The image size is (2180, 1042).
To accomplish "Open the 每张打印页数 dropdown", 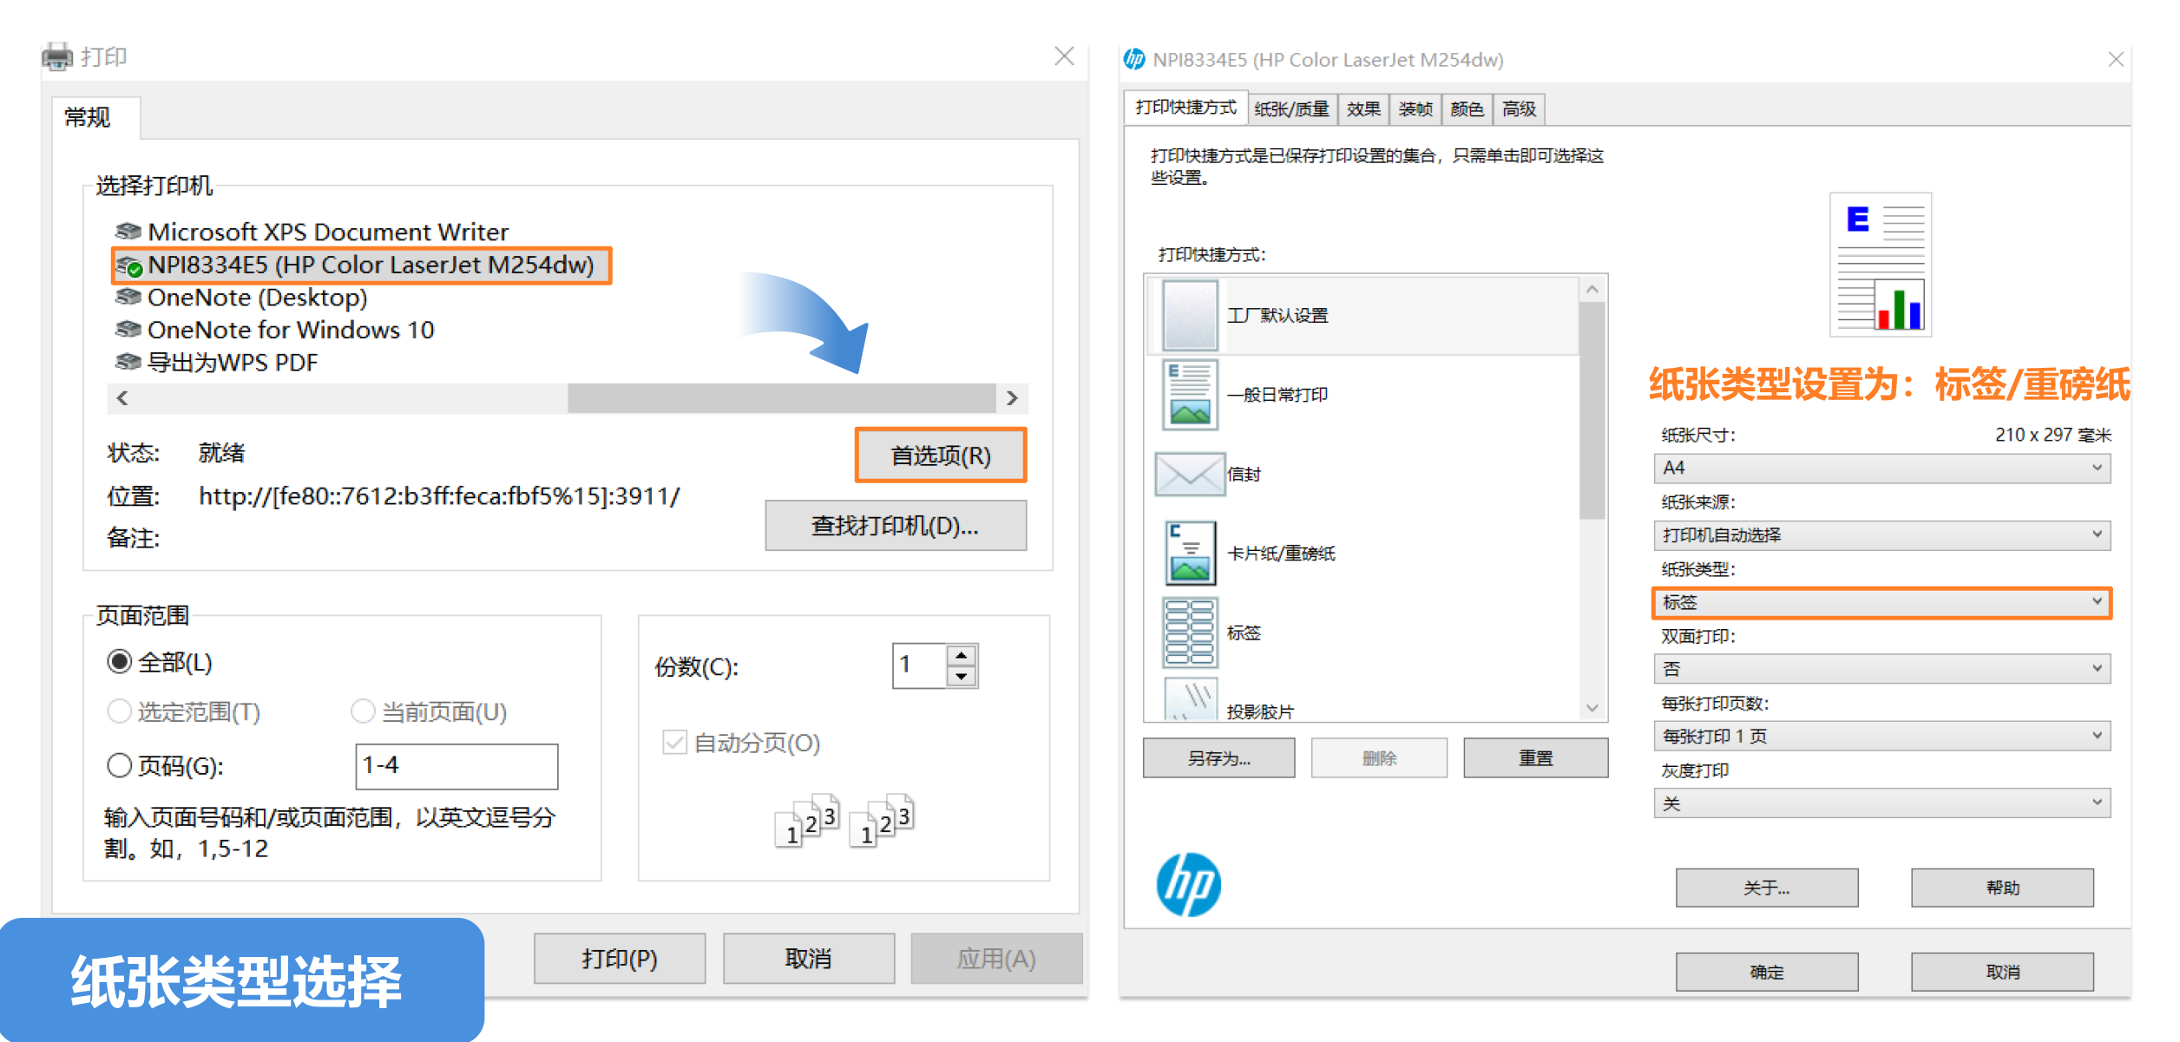I will 1881,736.
